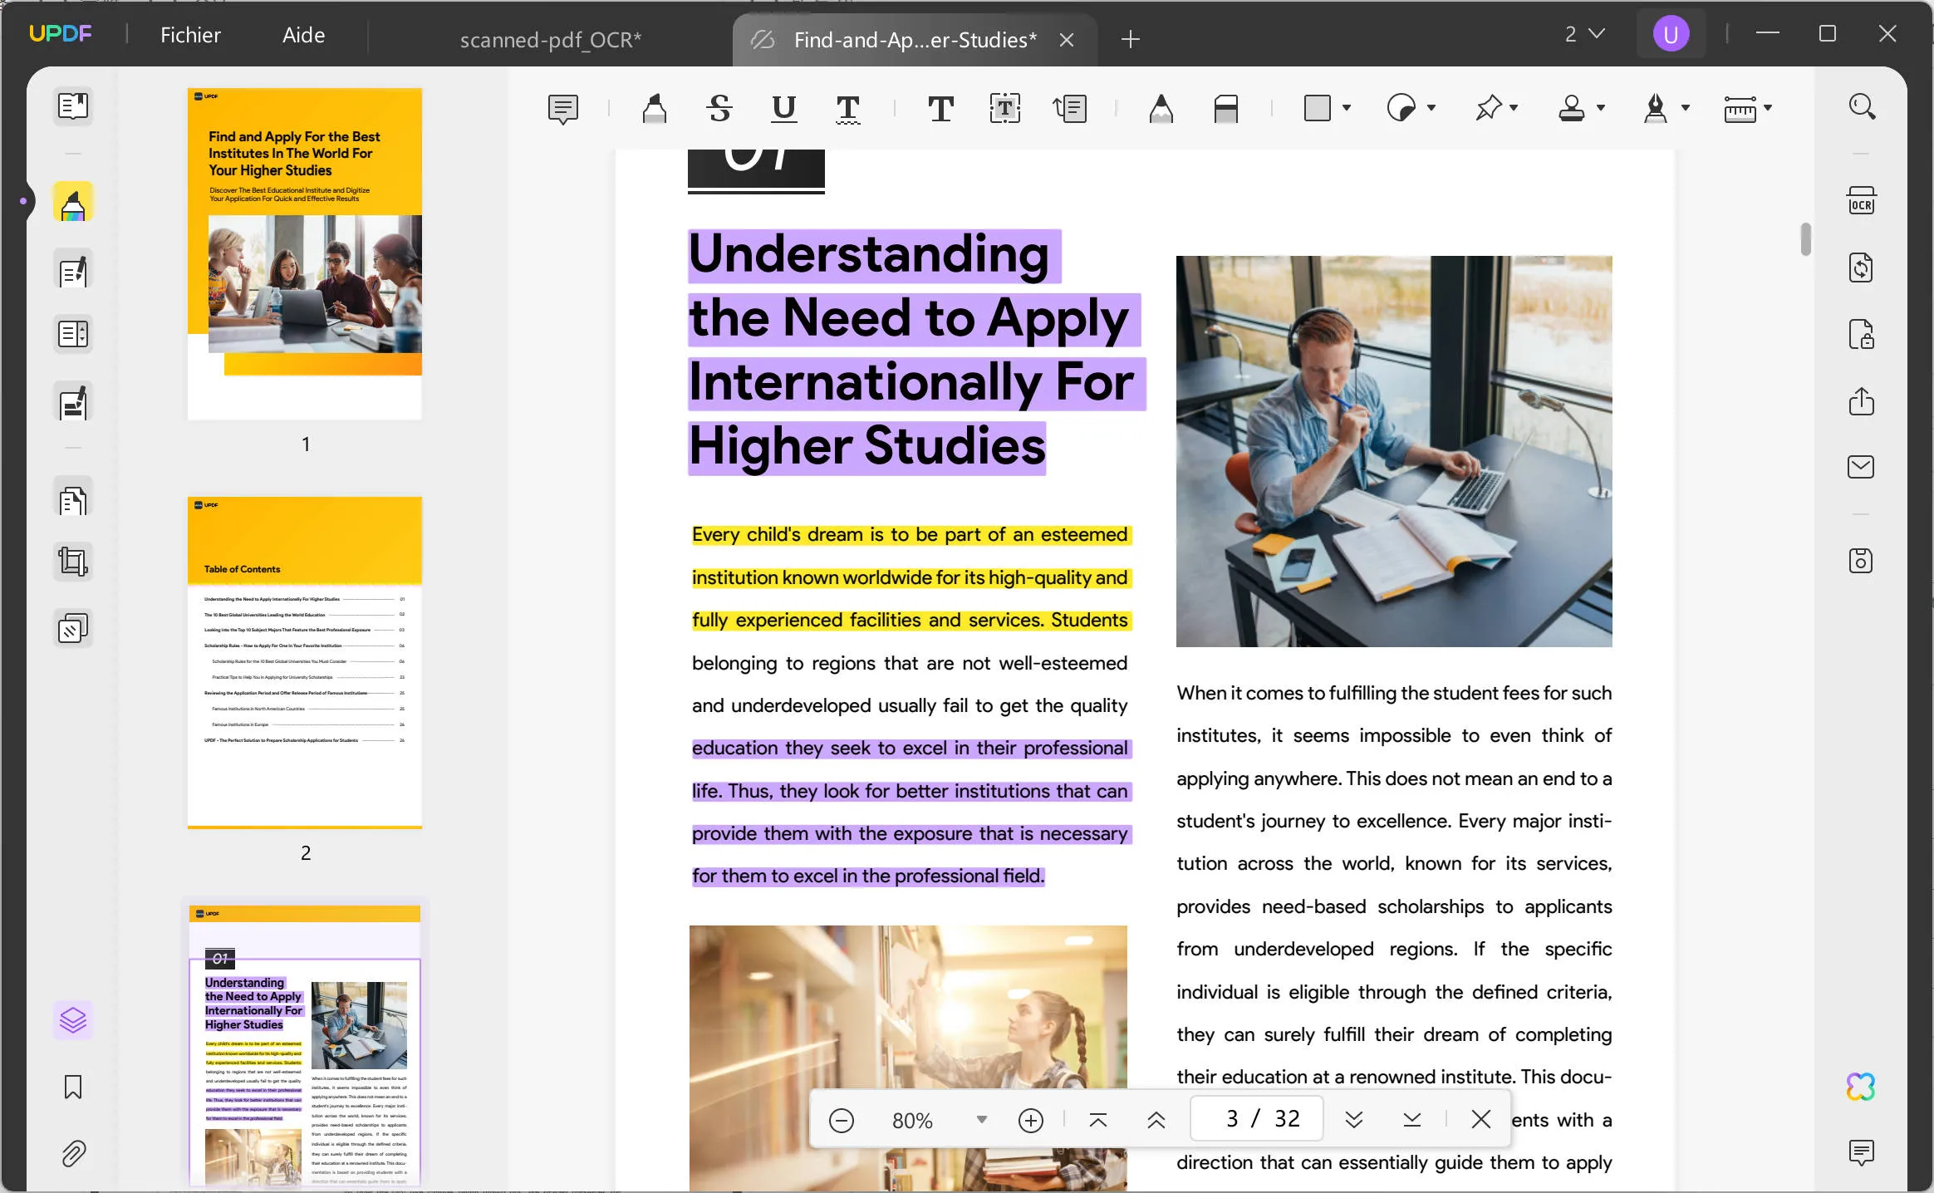Run the OCR recognition tool

point(1862,202)
